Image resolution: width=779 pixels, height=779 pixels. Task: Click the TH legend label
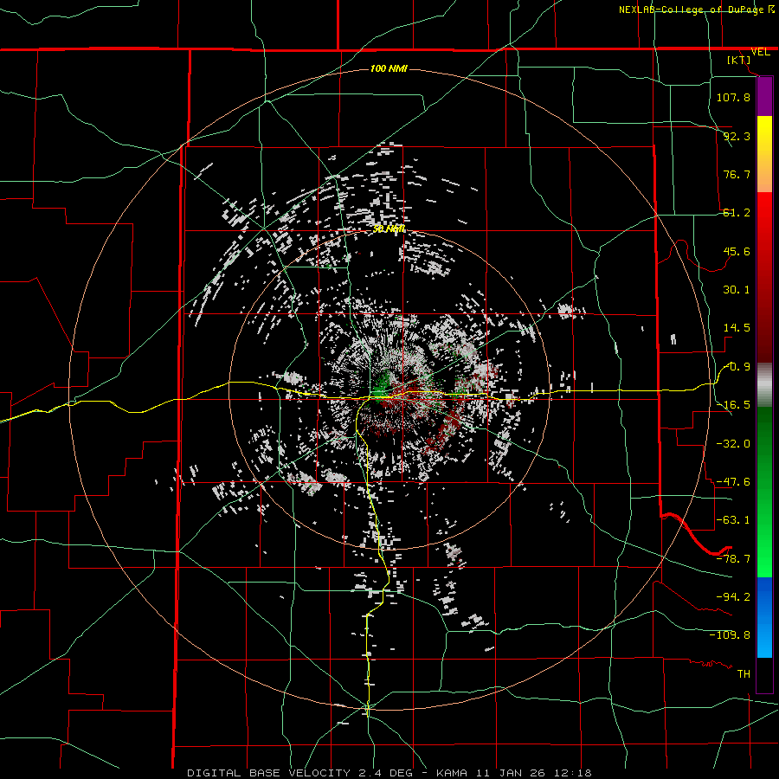coord(744,673)
